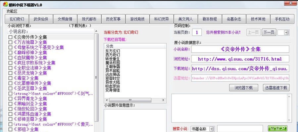Check the 《全职业法神》全集 checkbox

[x=10, y=68]
